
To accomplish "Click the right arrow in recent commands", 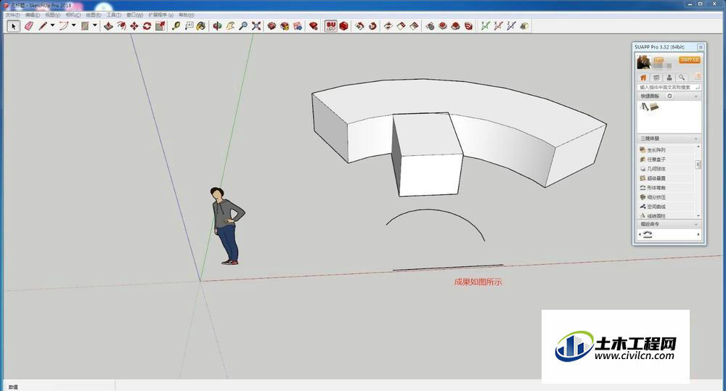I will (698, 234).
